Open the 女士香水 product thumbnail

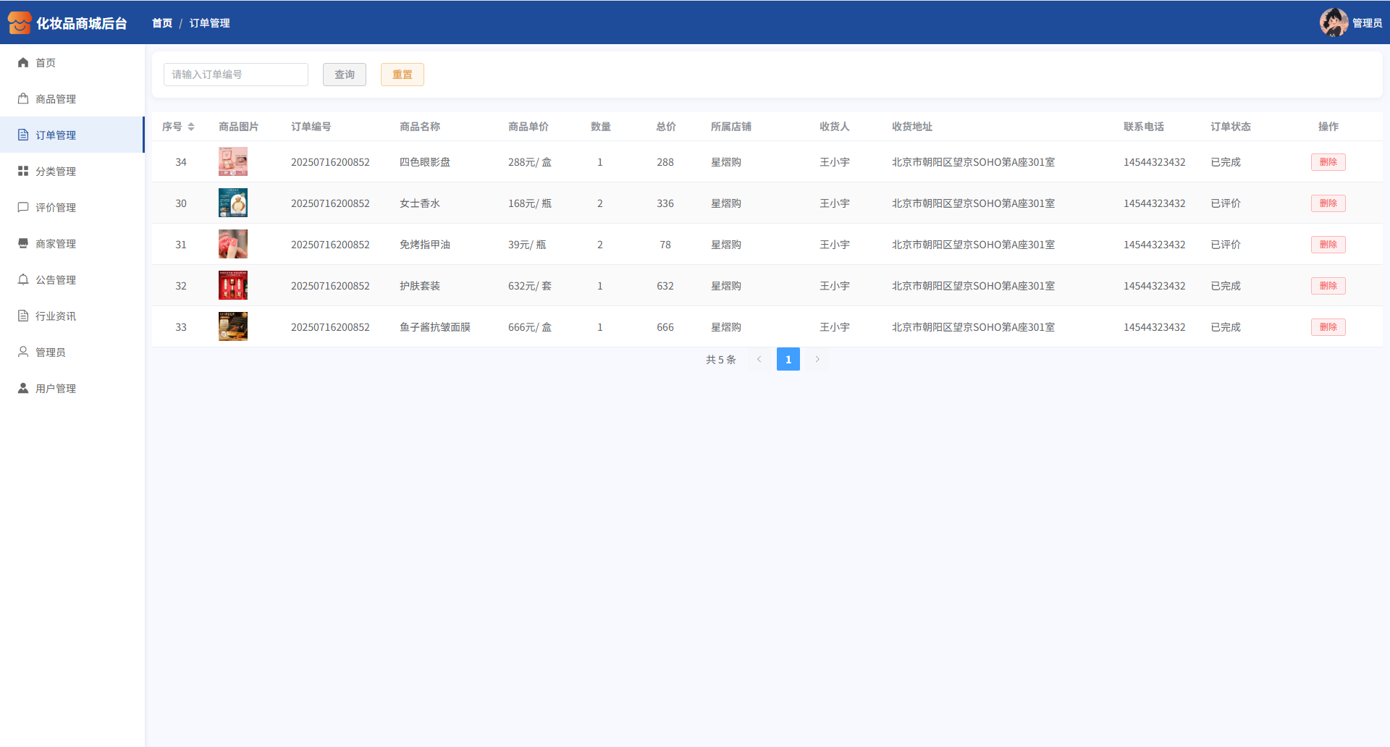coord(233,203)
